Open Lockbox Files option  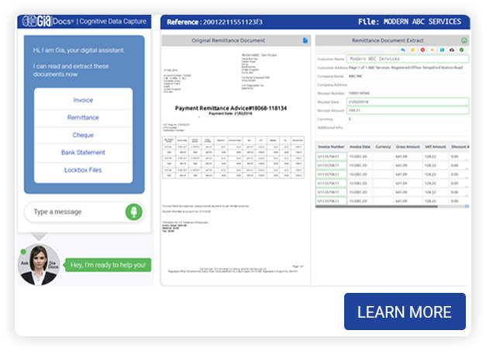pos(83,170)
